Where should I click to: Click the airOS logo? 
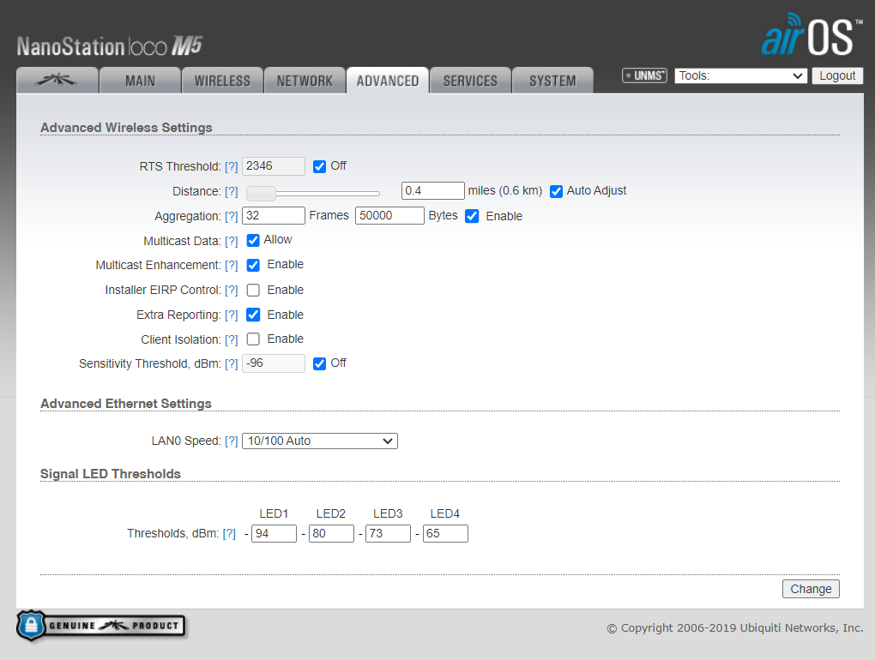tap(811, 34)
